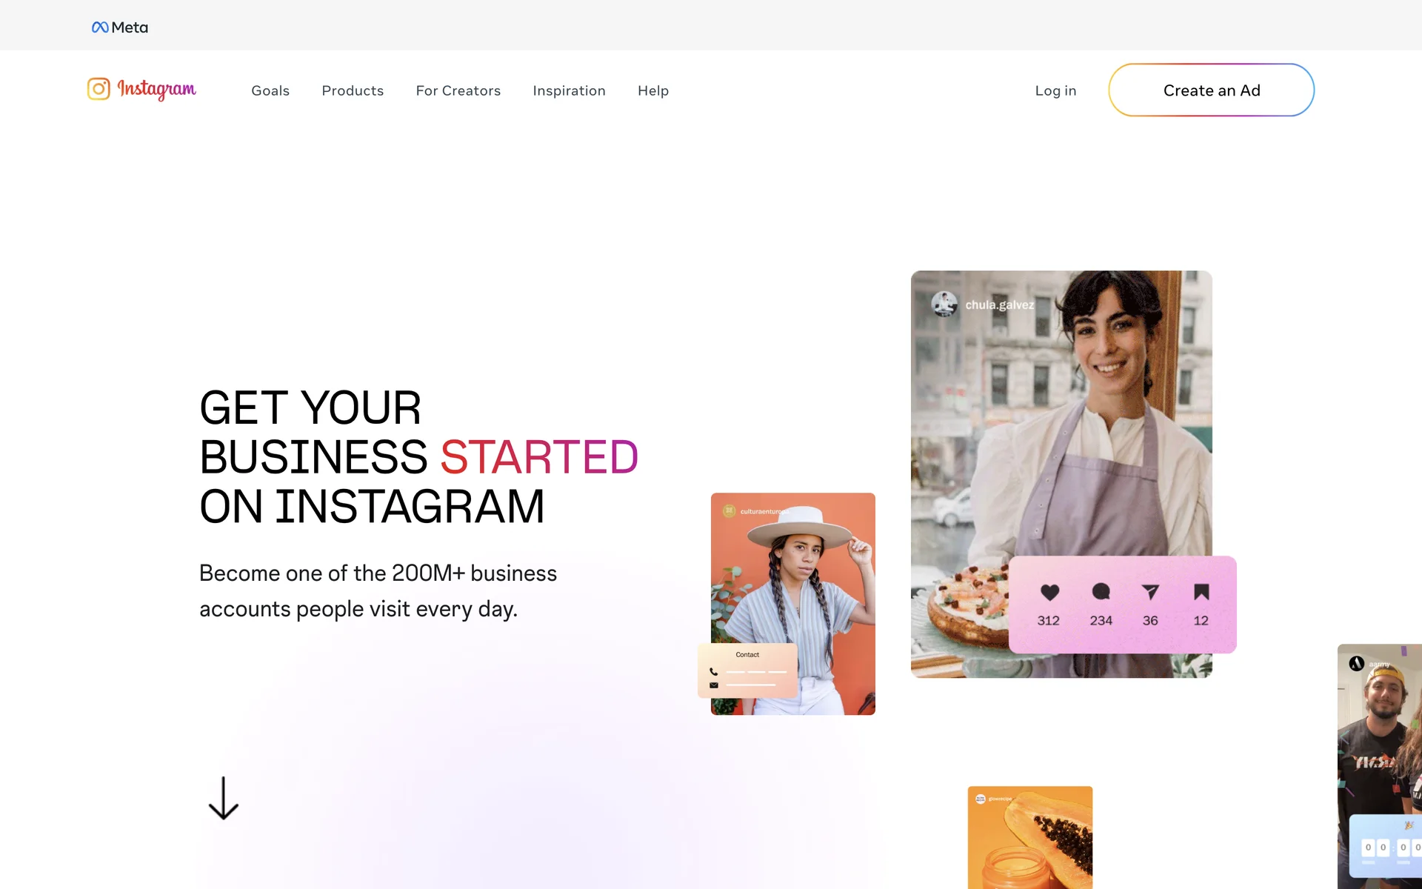Image resolution: width=1422 pixels, height=889 pixels.
Task: Open the Goals navigation menu
Action: click(270, 90)
